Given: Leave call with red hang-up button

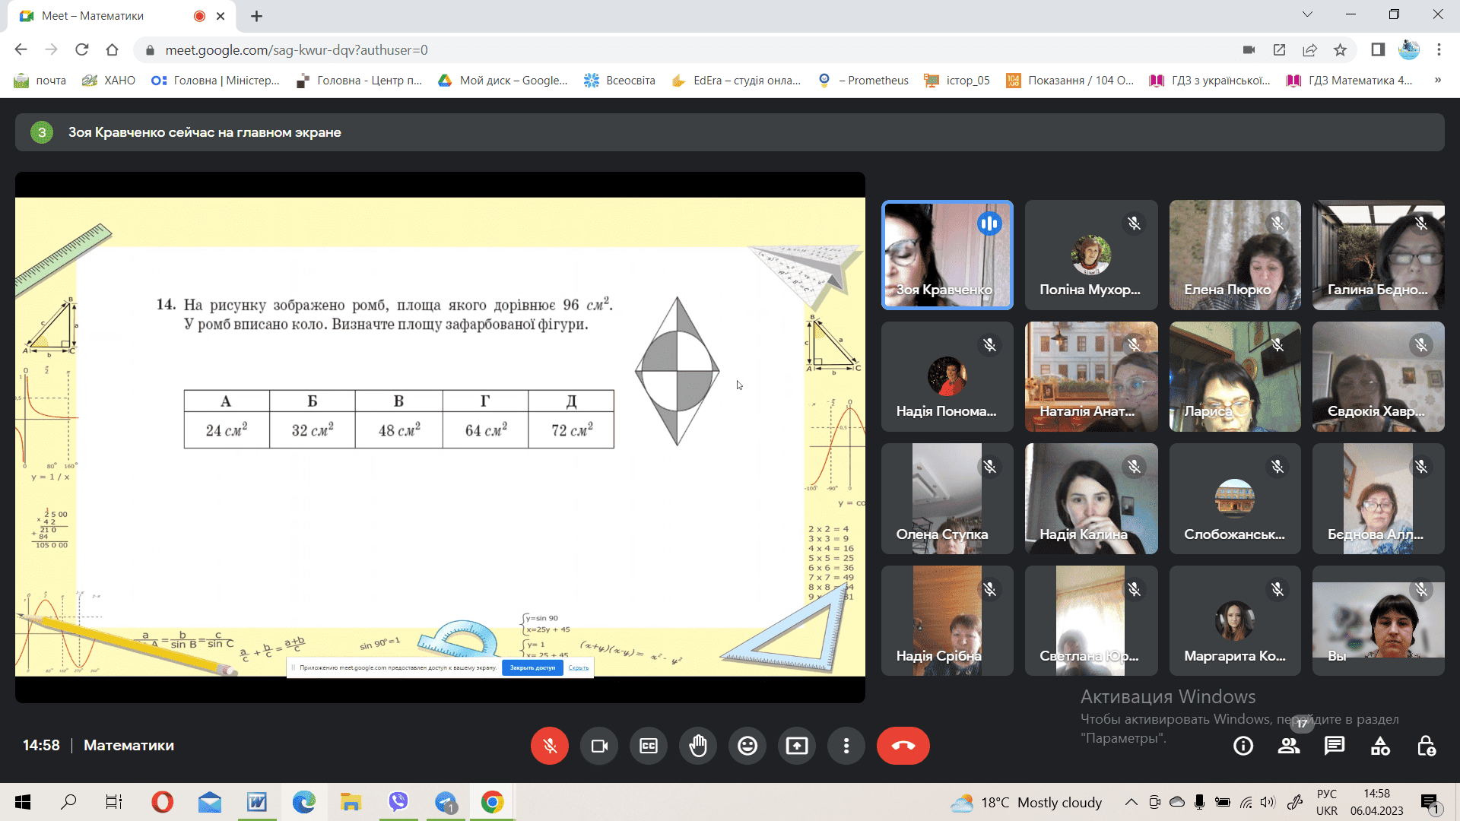Looking at the screenshot, I should point(903,746).
